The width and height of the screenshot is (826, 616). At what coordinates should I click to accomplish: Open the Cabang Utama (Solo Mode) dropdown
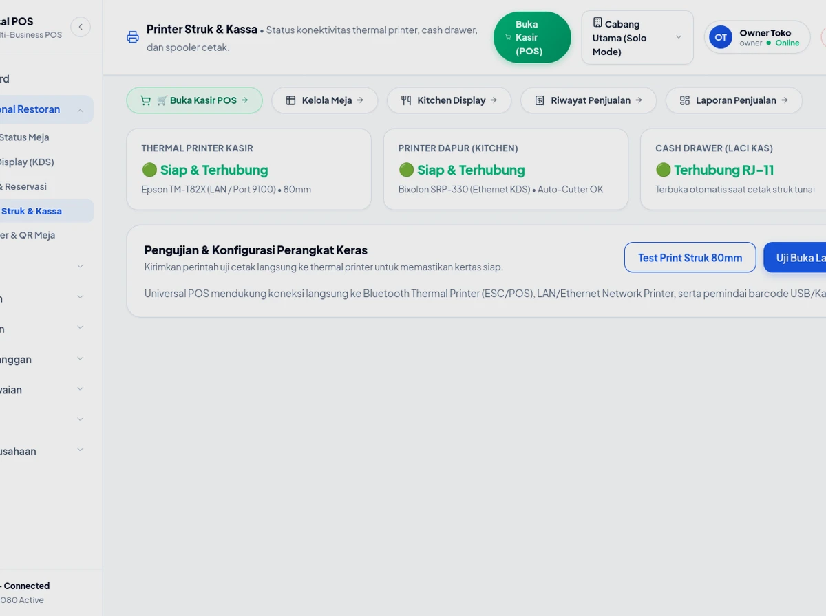[637, 37]
